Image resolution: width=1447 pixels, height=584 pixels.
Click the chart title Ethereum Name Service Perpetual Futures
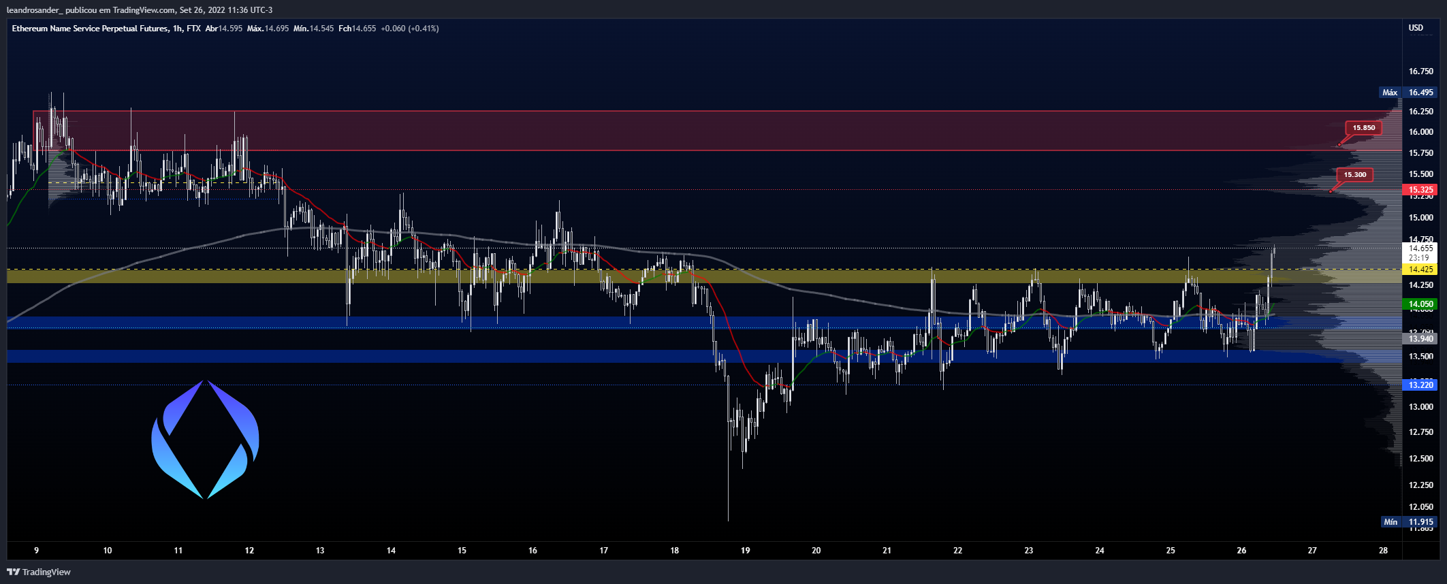pyautogui.click(x=90, y=29)
